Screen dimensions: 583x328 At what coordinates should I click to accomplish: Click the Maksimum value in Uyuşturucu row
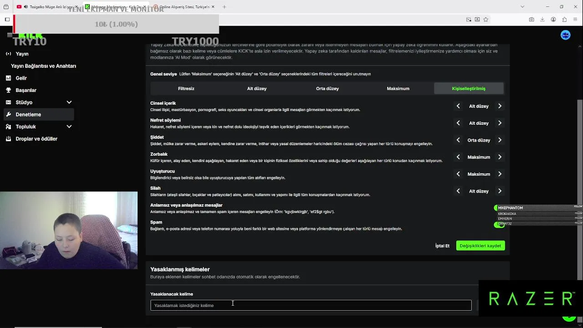pos(479,174)
